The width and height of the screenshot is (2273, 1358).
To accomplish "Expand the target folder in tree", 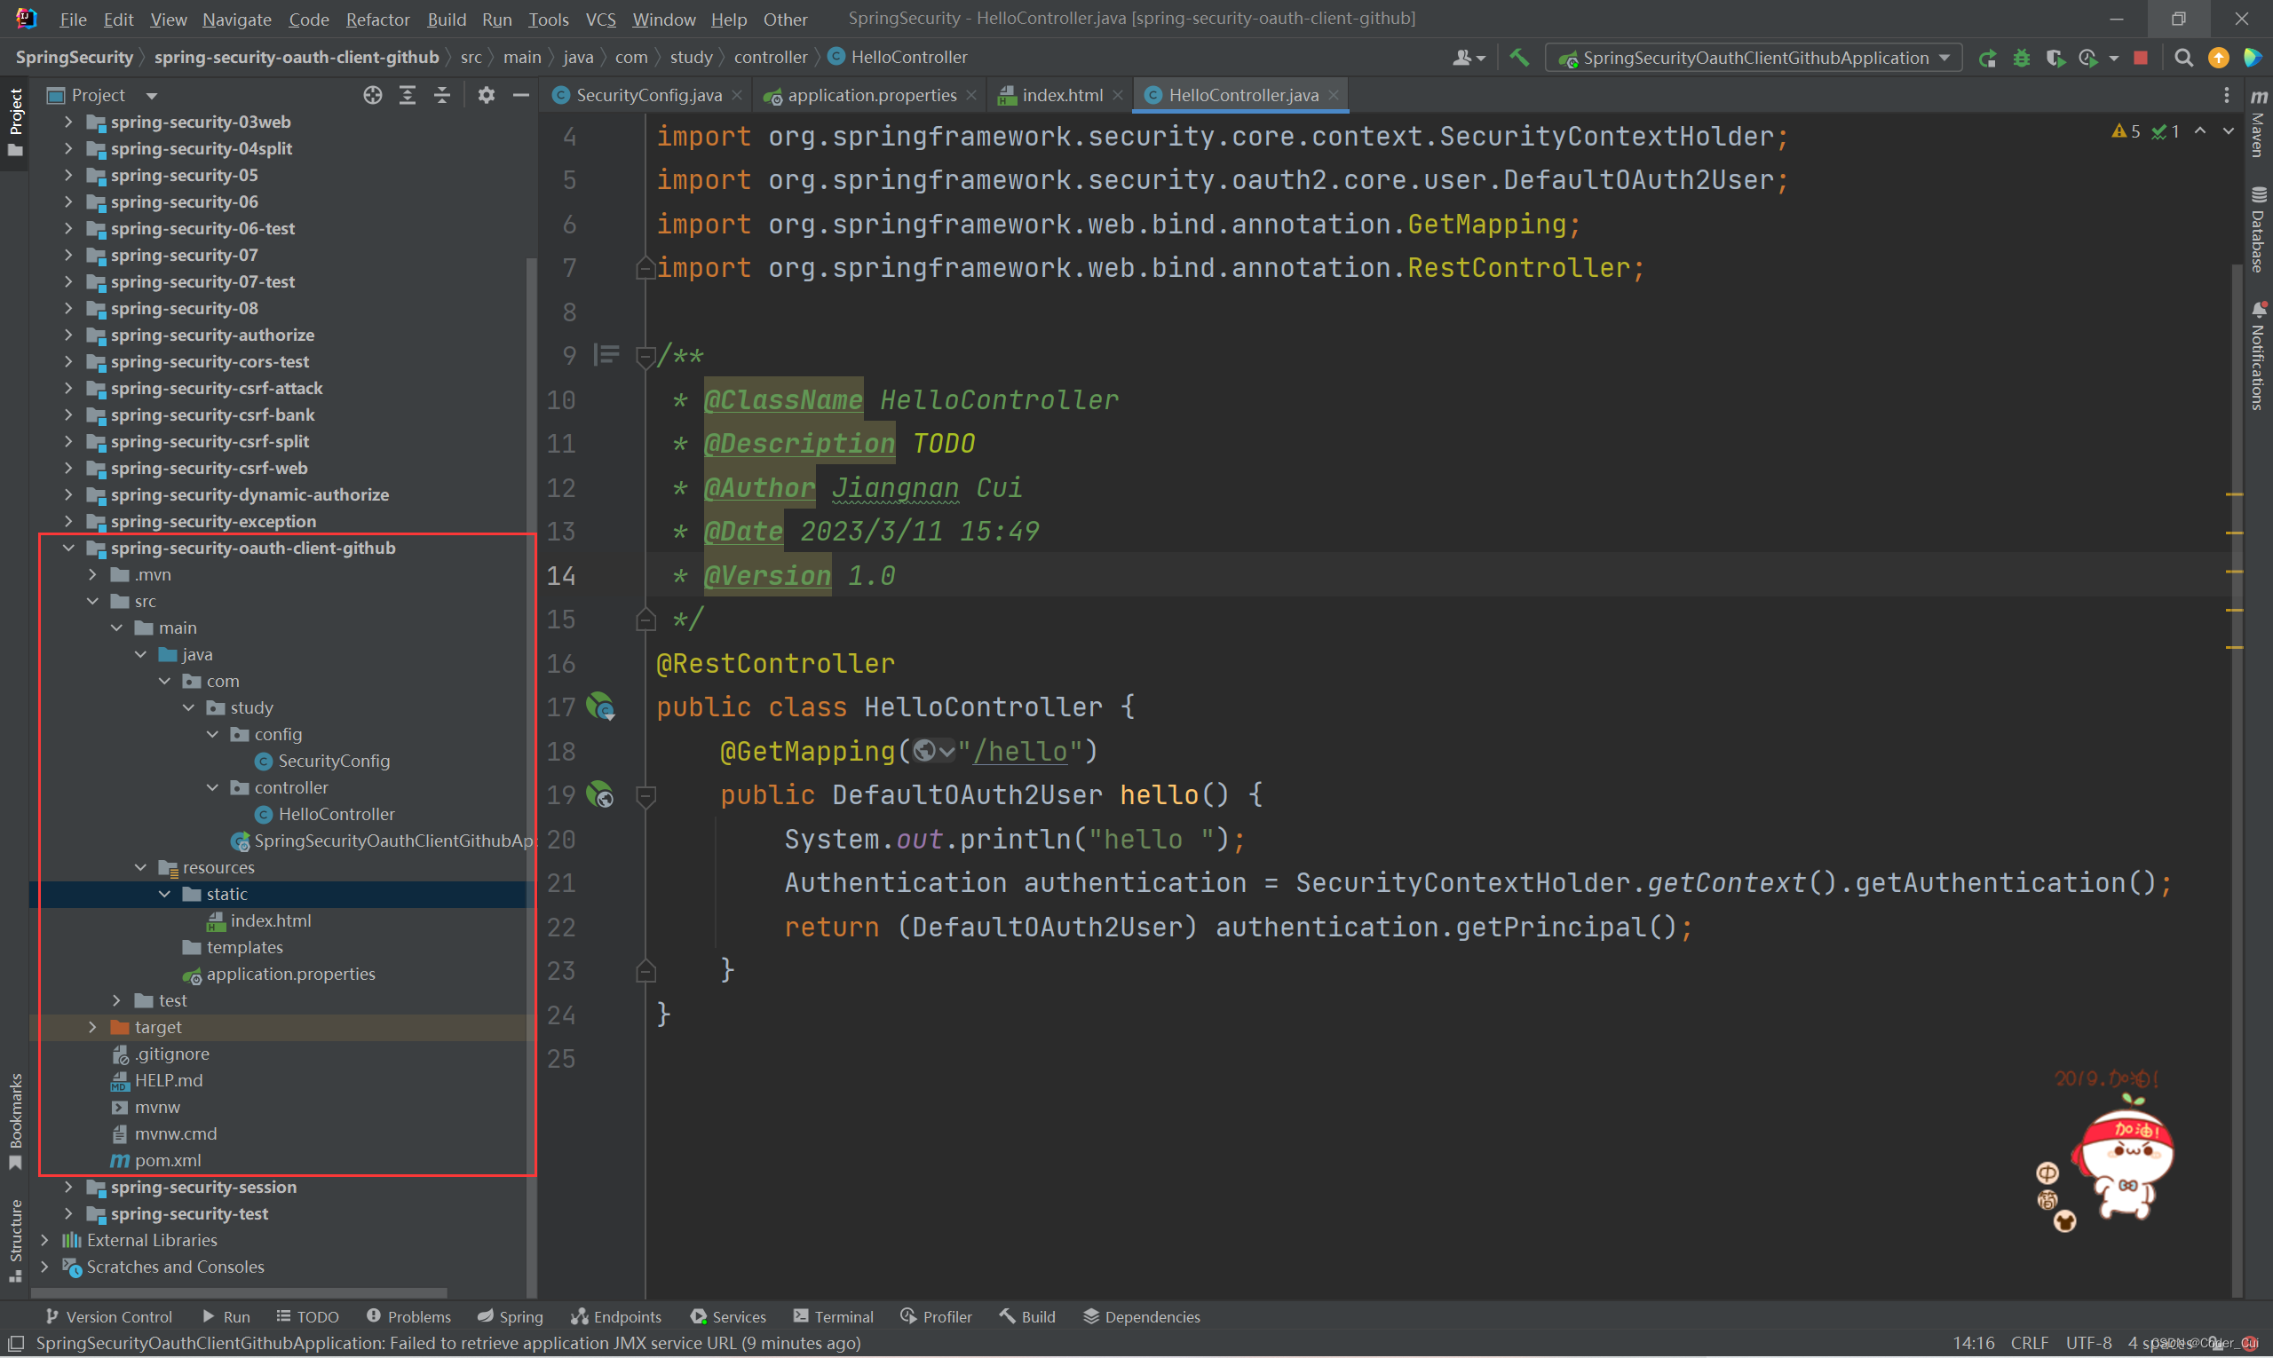I will (92, 1027).
